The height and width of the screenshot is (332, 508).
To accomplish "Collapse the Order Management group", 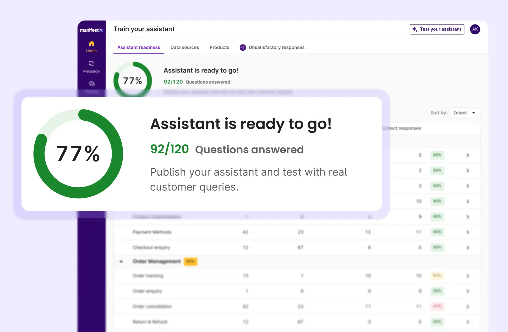I will 121,262.
